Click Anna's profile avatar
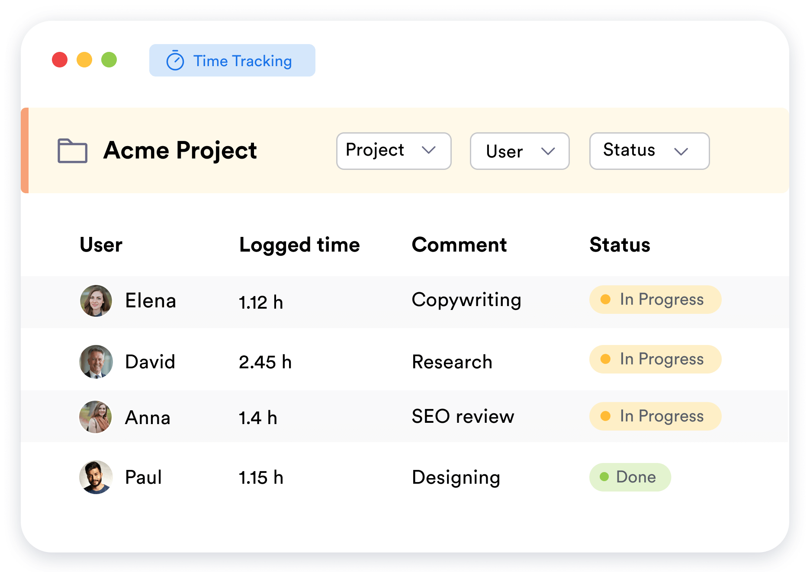The image size is (810, 581). pos(96,417)
